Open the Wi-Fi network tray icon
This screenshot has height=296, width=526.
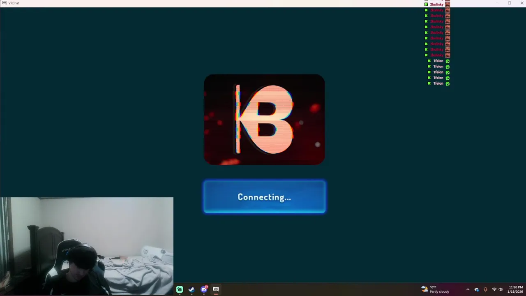(494, 289)
